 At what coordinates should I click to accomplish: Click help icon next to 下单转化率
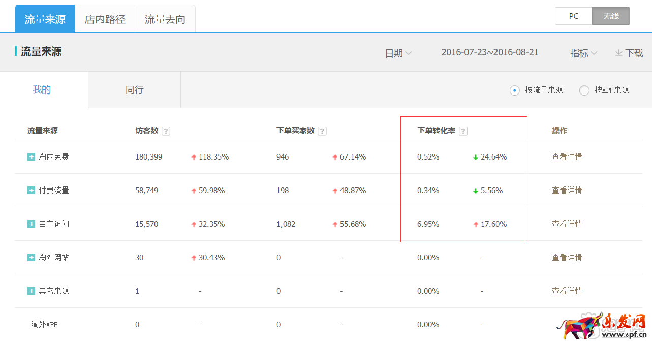tap(463, 131)
